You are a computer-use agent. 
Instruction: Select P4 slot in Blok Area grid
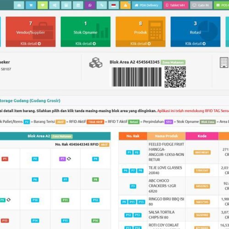click(95, 159)
